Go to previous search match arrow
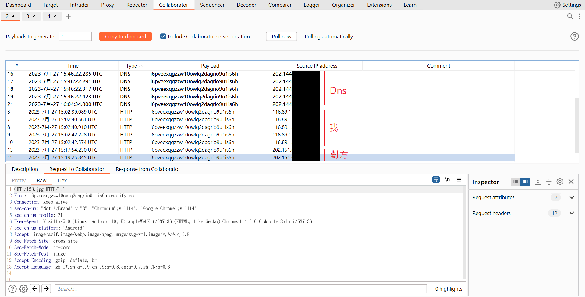The width and height of the screenshot is (585, 297). (x=35, y=288)
